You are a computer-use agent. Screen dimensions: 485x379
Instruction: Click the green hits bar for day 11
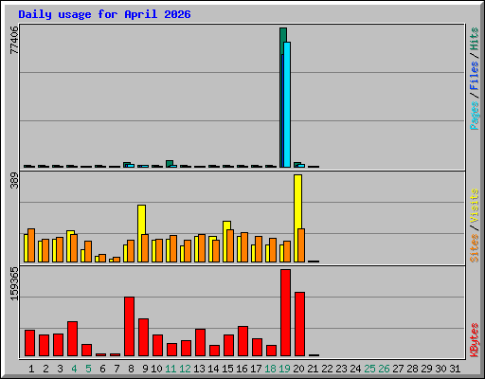(170, 163)
